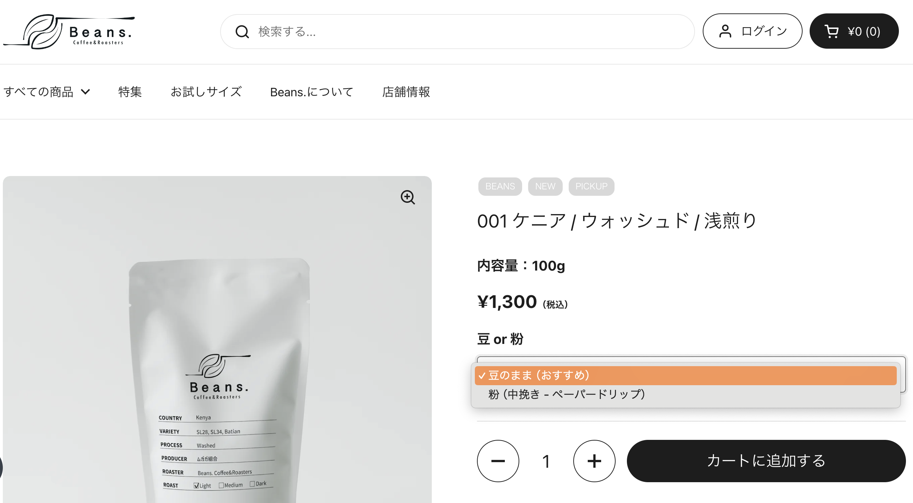Click the PICKUP tag badge
This screenshot has height=503, width=913.
click(x=591, y=187)
